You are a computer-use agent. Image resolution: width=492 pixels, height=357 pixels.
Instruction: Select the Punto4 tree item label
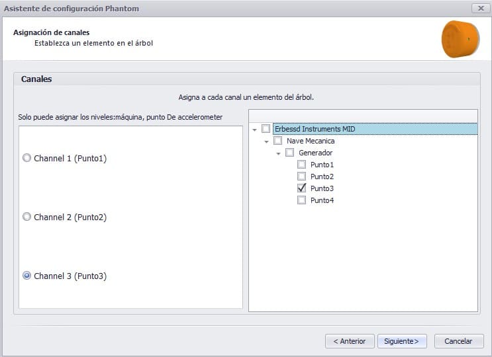[x=322, y=200]
